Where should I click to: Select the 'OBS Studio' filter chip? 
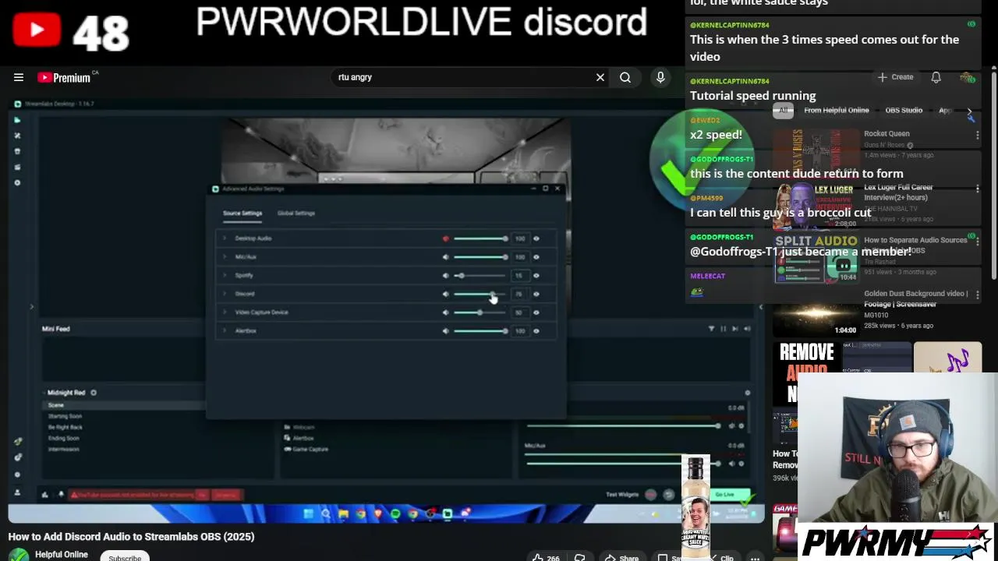tap(904, 110)
